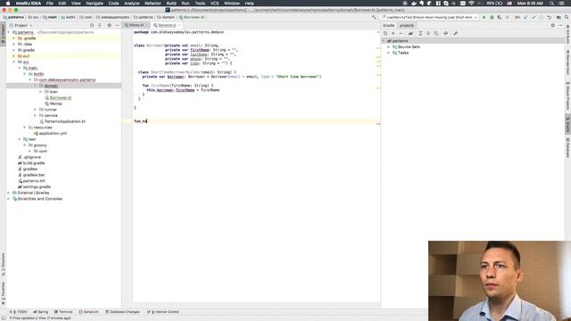Toggle tool window buttons icon in status bar corner

4,318
